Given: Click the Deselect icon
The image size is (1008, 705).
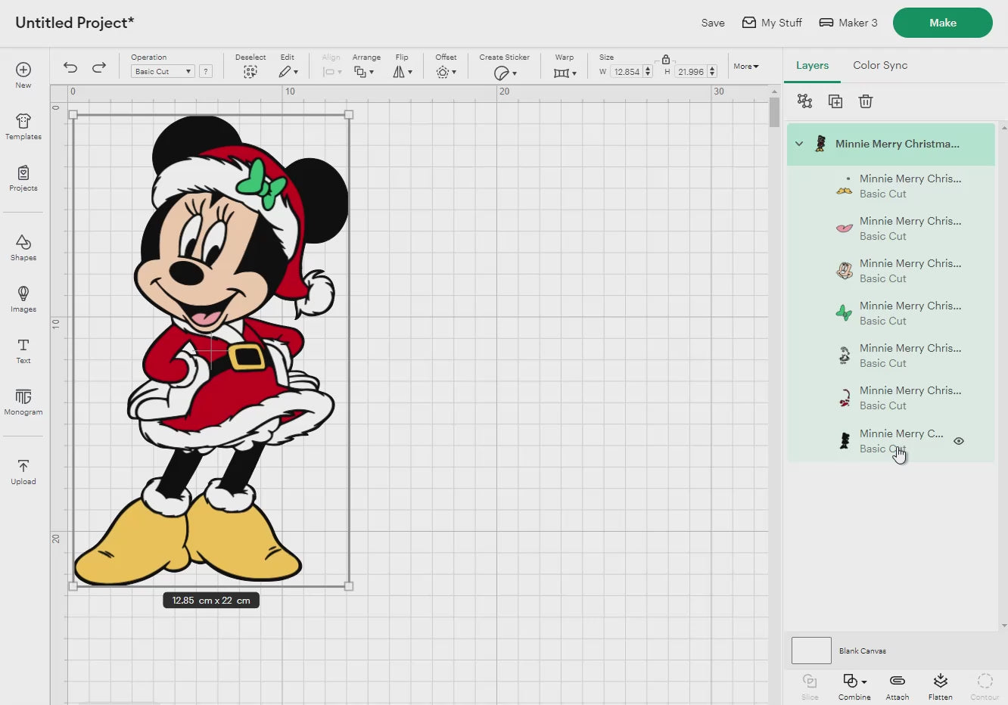Looking at the screenshot, I should tap(250, 72).
